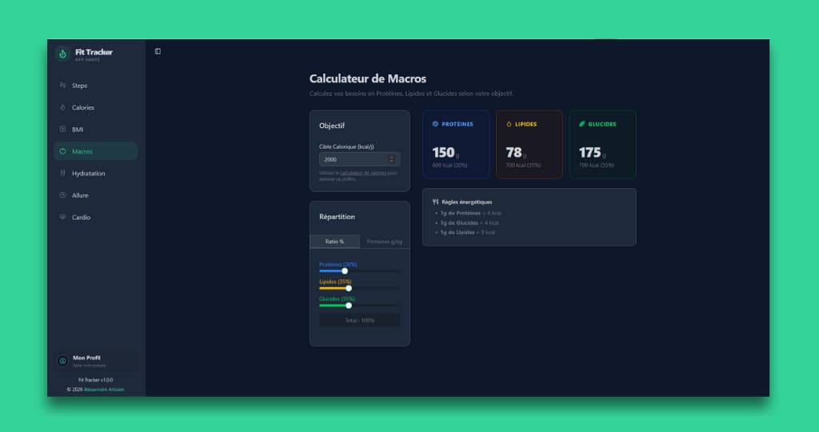Click the Protéines card icon
819x432 pixels.
435,124
